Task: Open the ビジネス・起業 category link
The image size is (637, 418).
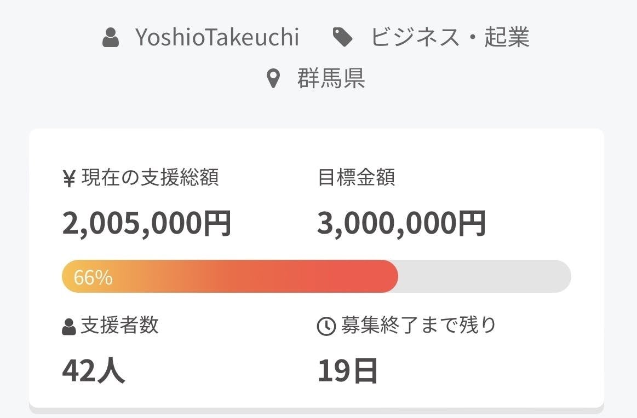Action: [450, 38]
